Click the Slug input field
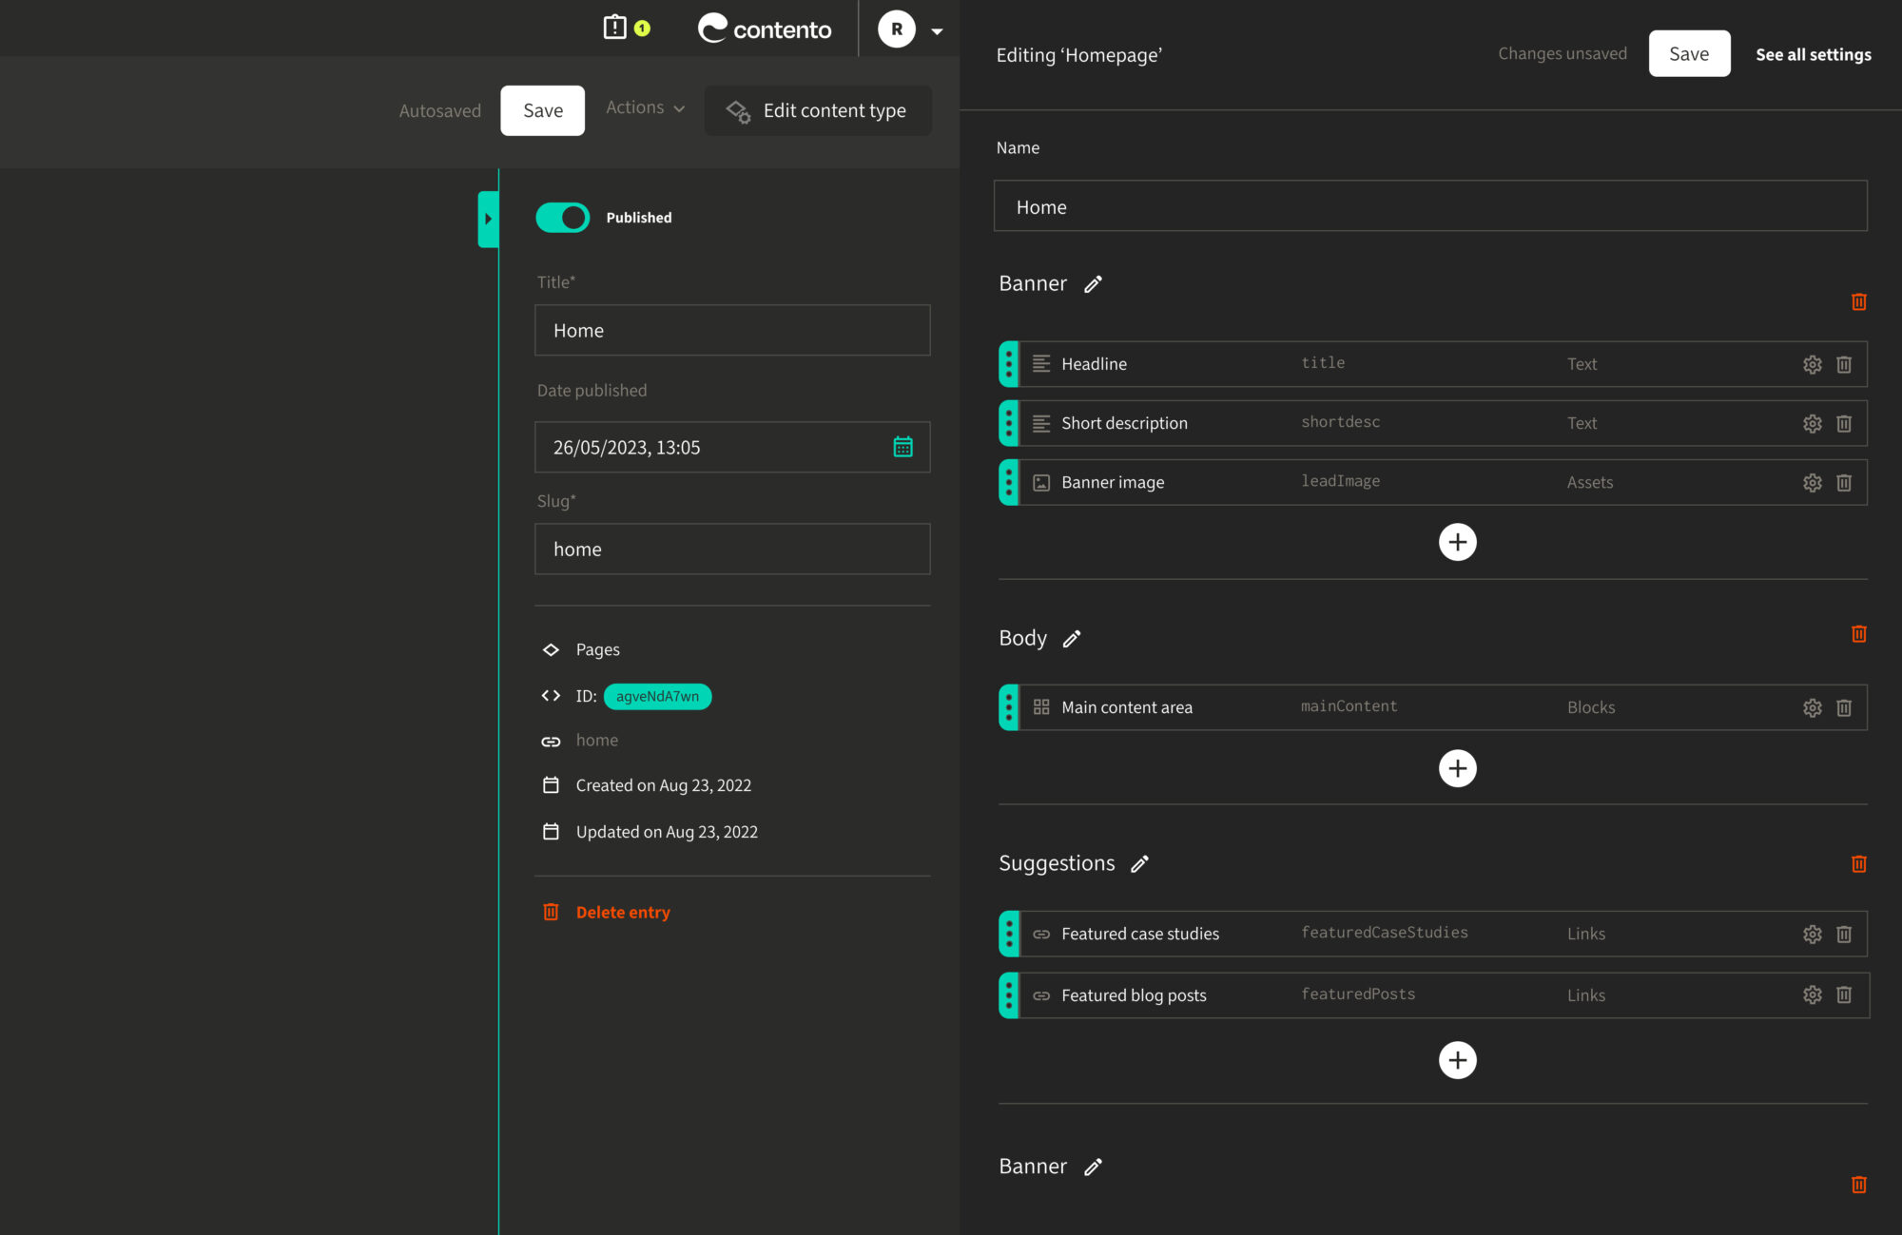The width and height of the screenshot is (1902, 1235). tap(732, 549)
